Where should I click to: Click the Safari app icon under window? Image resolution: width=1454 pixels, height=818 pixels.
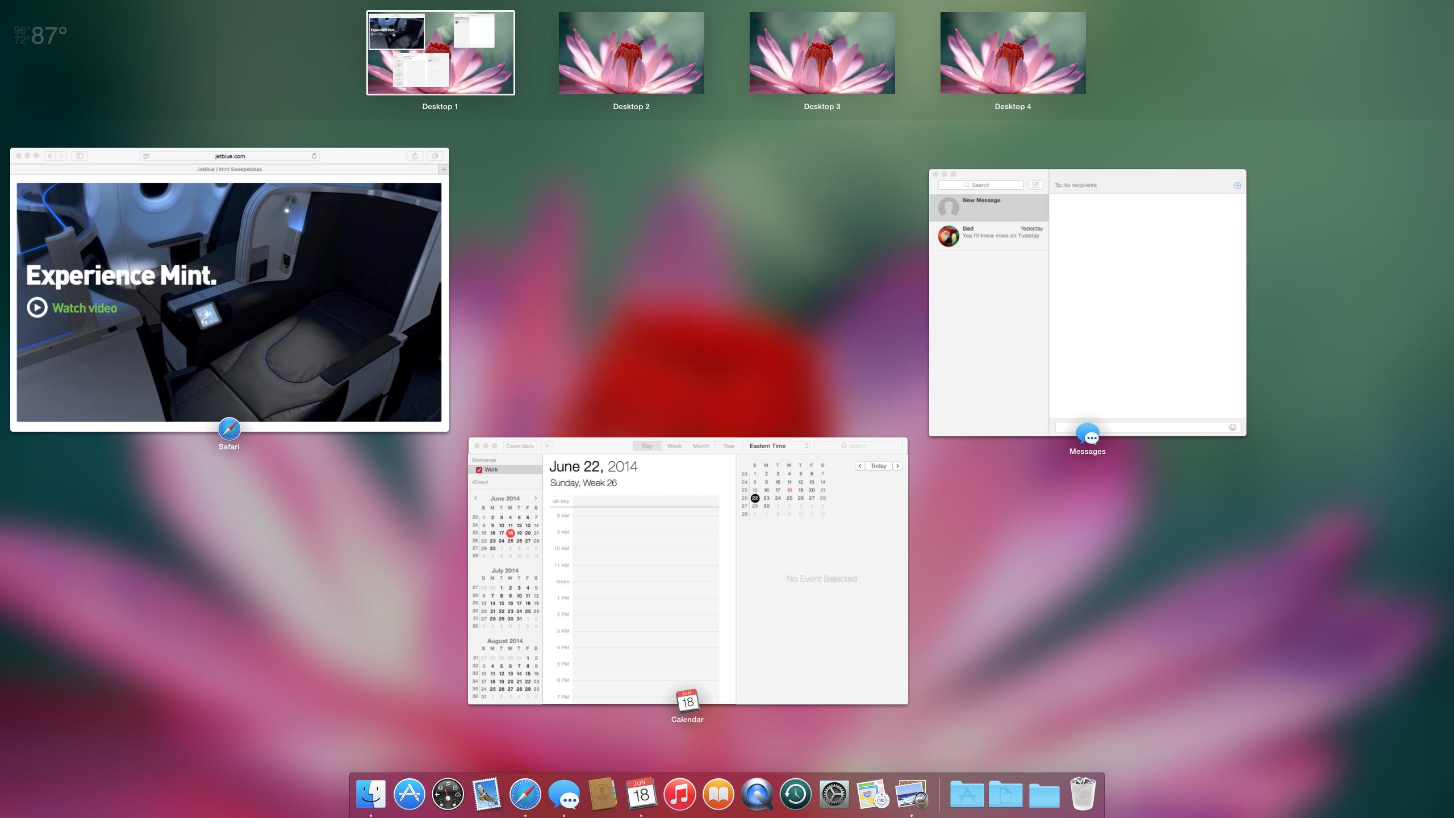pos(229,429)
